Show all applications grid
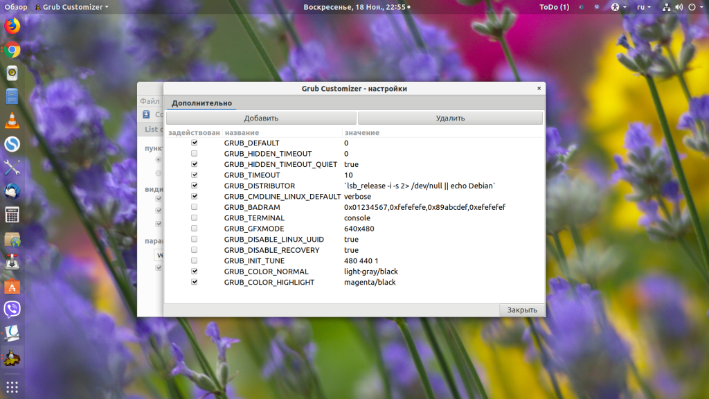 coord(12,386)
